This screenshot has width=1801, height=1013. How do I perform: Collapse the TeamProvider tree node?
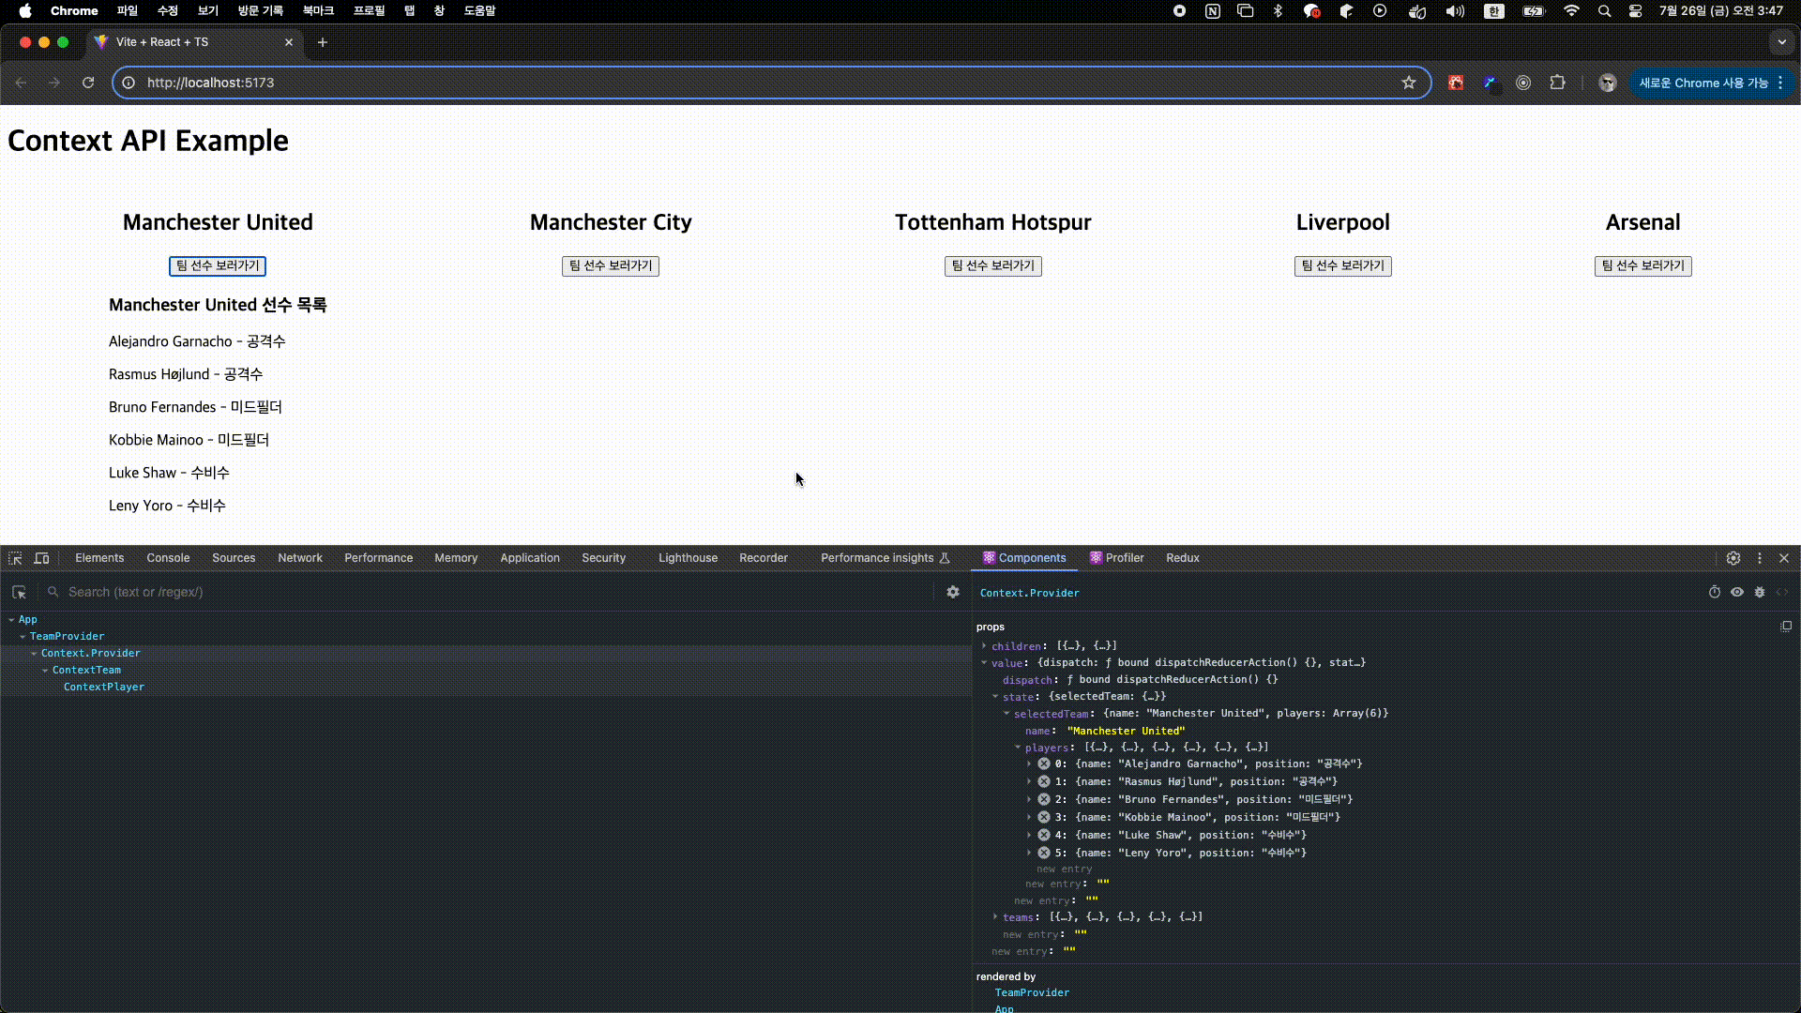[23, 637]
